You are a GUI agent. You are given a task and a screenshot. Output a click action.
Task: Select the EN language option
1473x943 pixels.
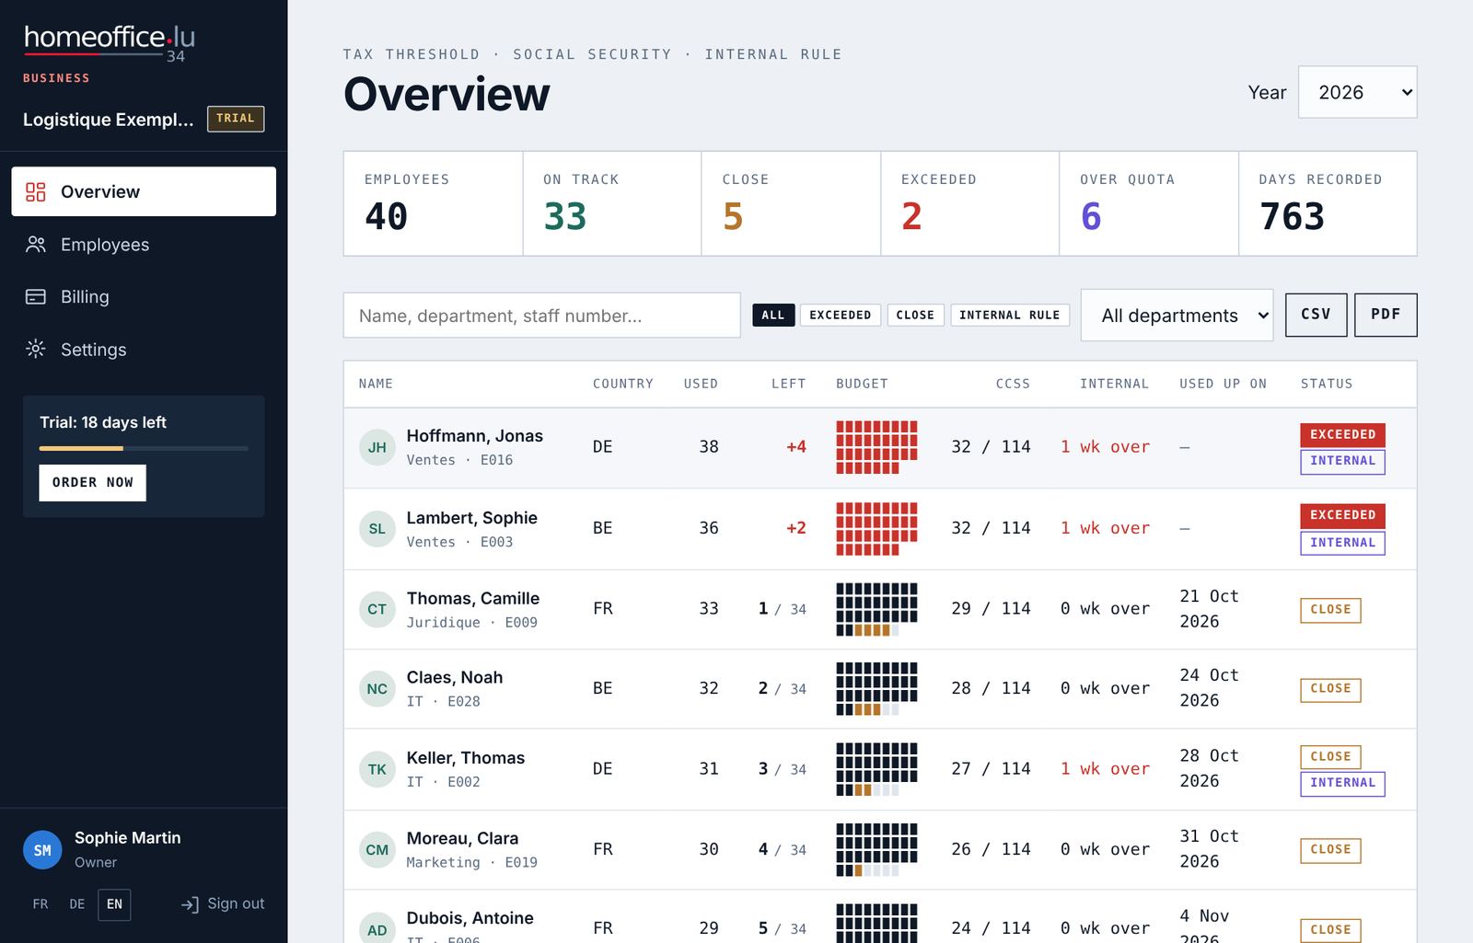pos(114,904)
